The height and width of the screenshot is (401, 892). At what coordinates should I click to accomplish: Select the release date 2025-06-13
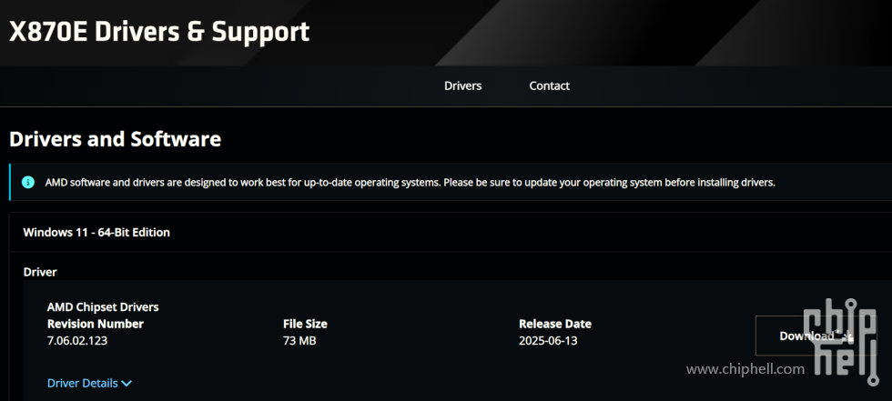pos(548,341)
